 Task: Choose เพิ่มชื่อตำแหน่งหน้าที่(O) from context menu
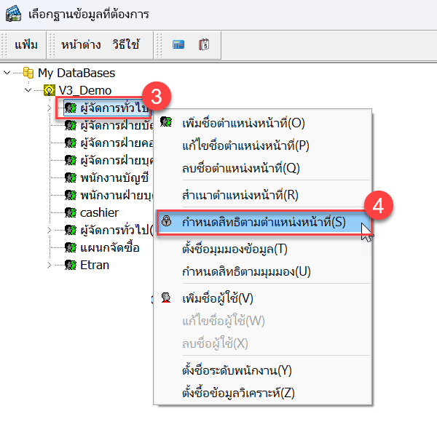(x=263, y=123)
